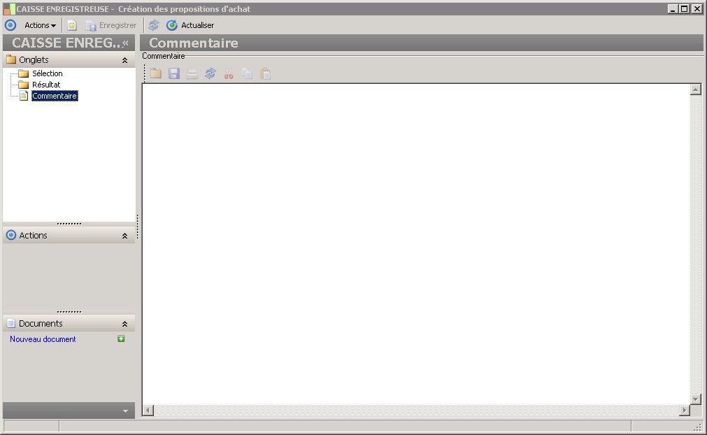Collapse the Actions side panel section
The width and height of the screenshot is (707, 435).
(125, 236)
